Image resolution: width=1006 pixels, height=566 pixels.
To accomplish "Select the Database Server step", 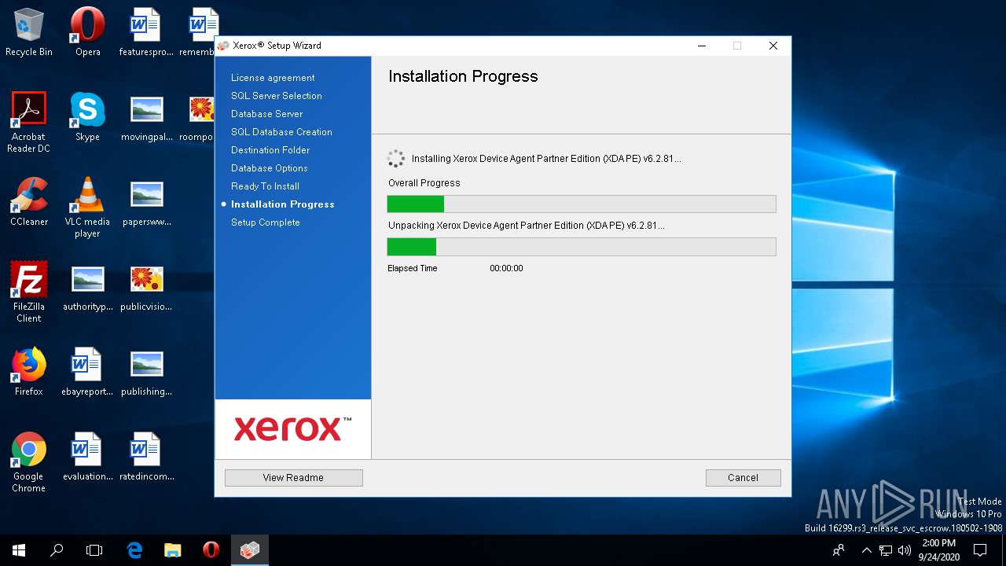I will coord(266,114).
